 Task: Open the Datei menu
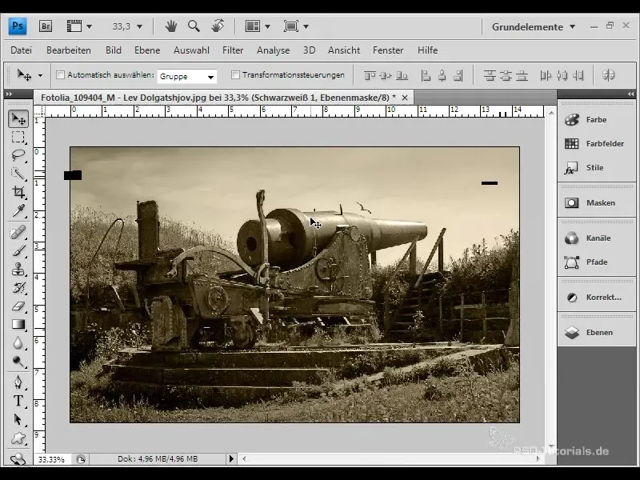22,50
